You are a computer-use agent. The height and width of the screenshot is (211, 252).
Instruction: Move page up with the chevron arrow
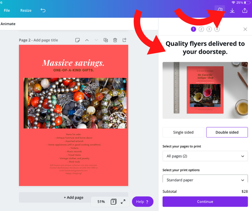(87, 40)
